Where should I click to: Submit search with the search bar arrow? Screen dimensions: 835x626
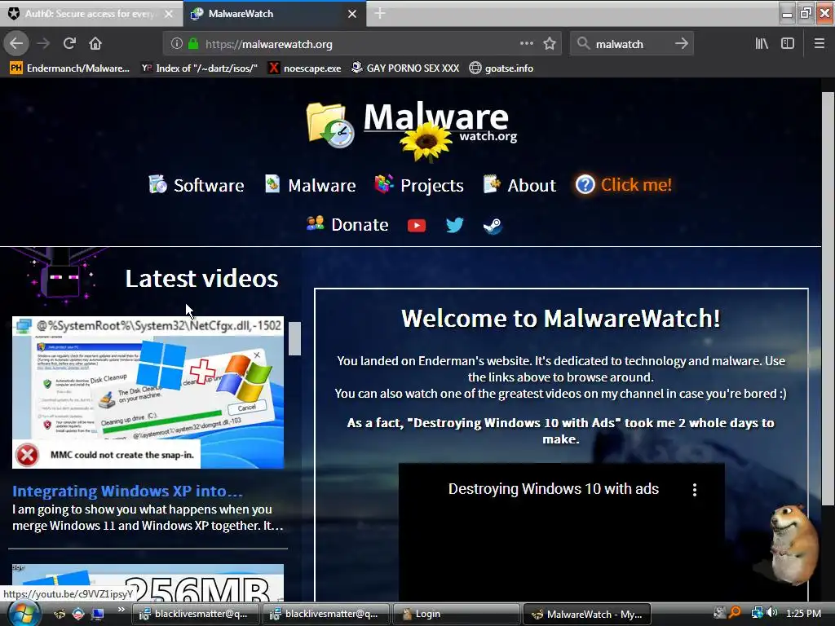point(681,44)
